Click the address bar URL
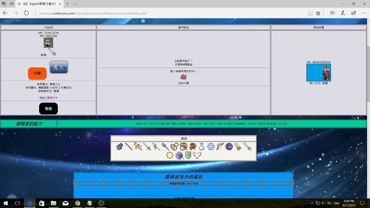The height and width of the screenshot is (208, 370). point(92,13)
